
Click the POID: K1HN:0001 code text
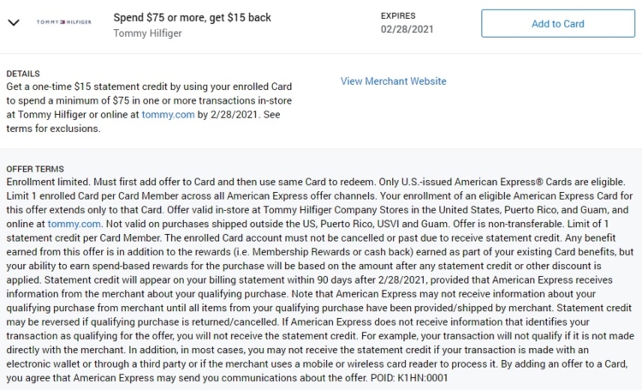[409, 378]
